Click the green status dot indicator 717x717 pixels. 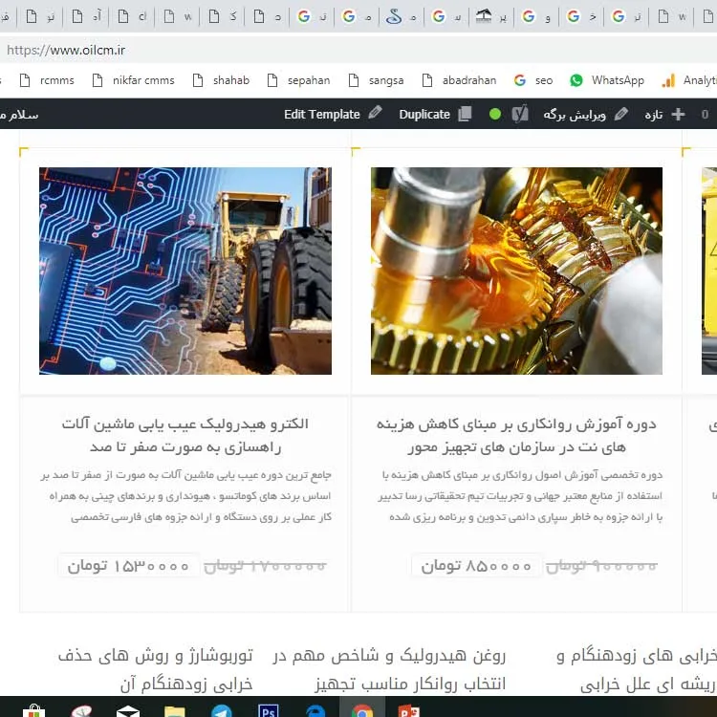click(x=494, y=114)
